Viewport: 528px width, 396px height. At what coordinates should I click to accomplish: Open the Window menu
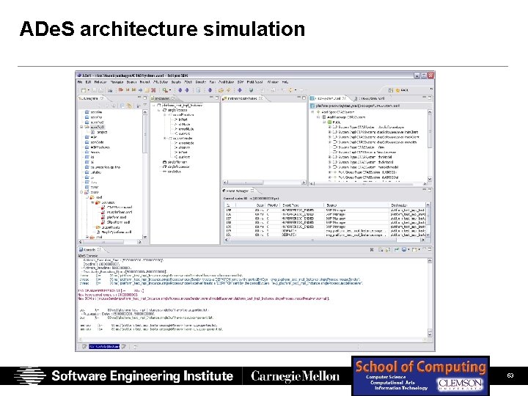tap(273, 82)
